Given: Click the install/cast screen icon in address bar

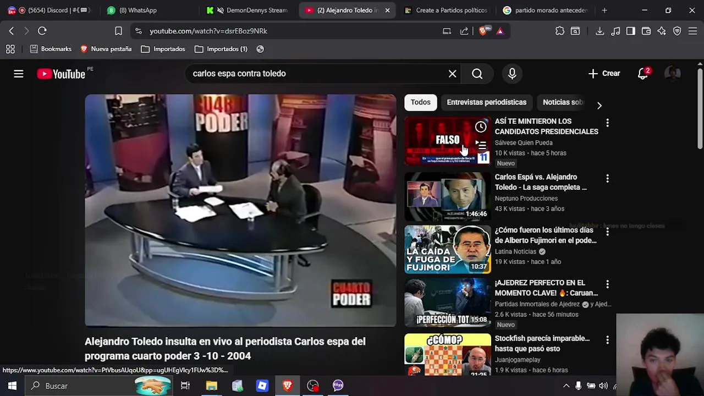Looking at the screenshot, I should (x=447, y=31).
